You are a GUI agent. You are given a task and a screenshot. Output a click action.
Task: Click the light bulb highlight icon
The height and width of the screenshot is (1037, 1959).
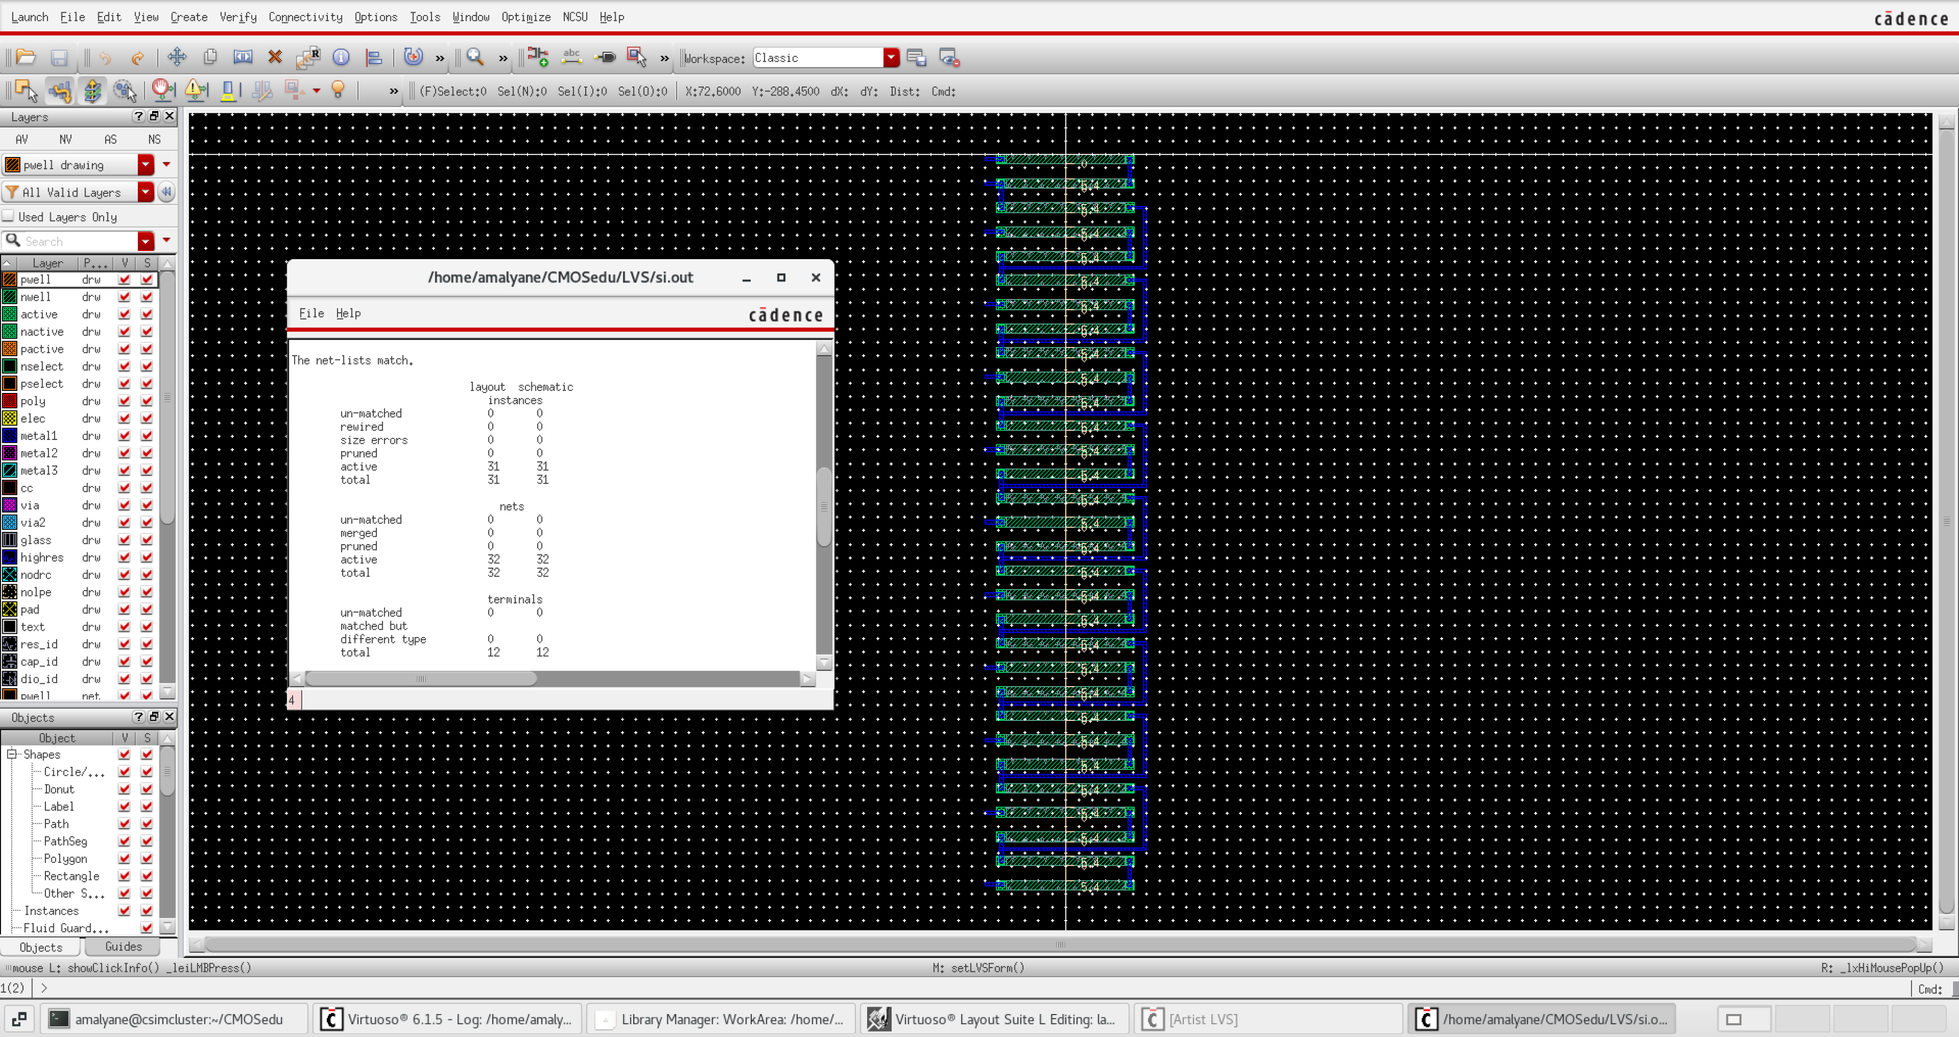click(339, 91)
